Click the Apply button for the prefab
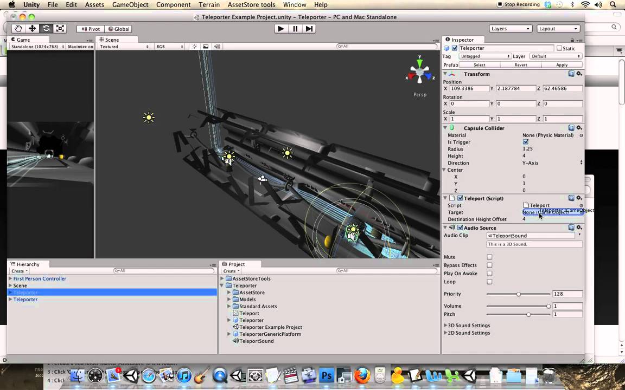The width and height of the screenshot is (625, 390). (562, 64)
